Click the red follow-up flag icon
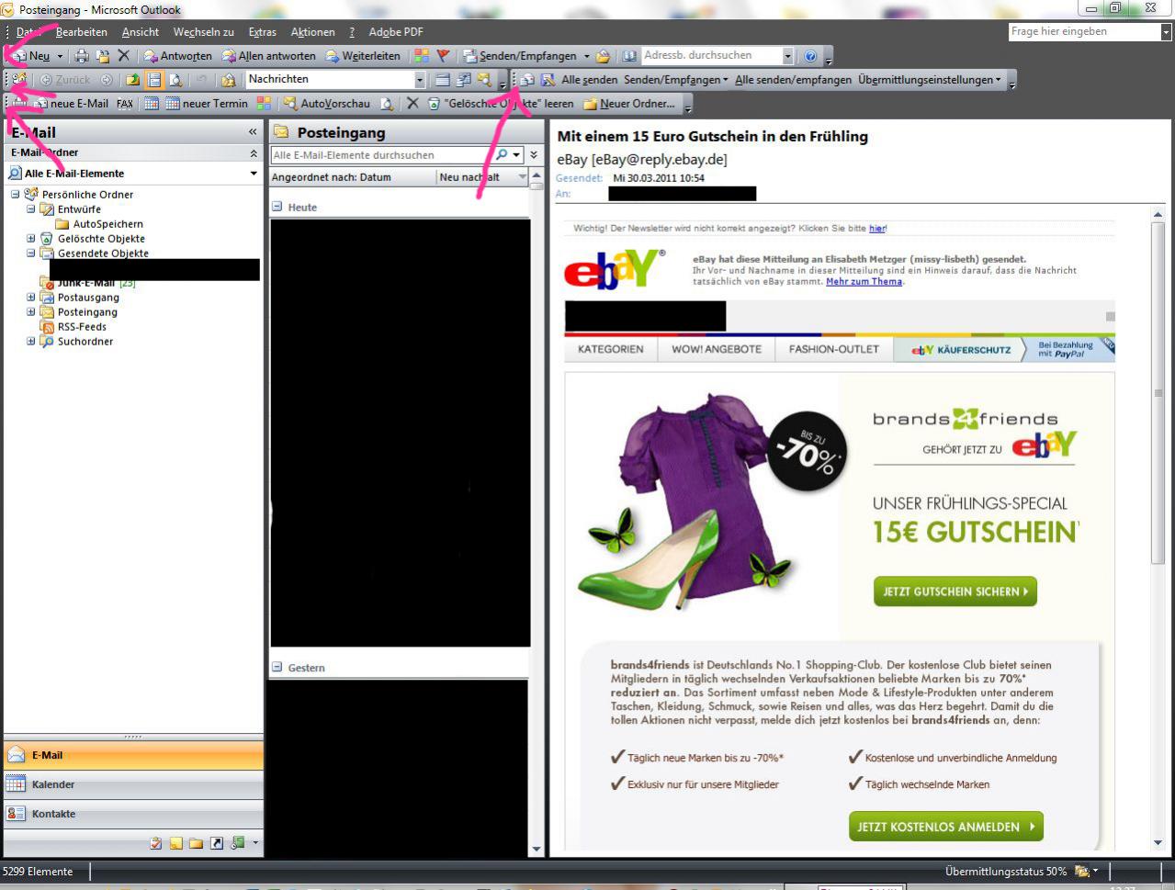Image resolution: width=1175 pixels, height=890 pixels. click(x=443, y=56)
